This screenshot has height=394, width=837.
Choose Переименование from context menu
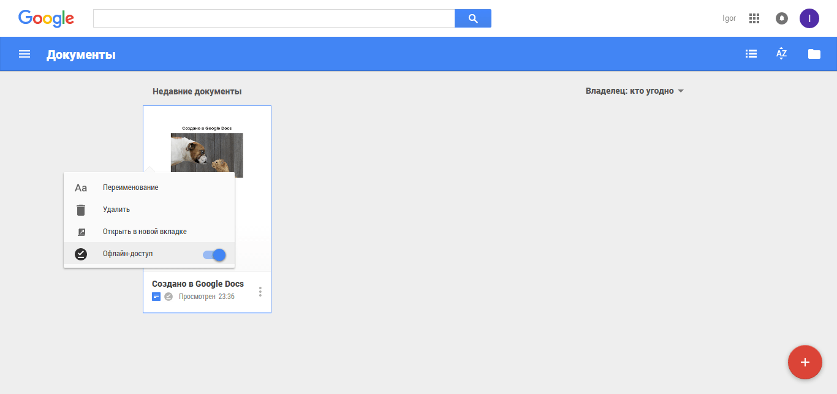pyautogui.click(x=131, y=188)
